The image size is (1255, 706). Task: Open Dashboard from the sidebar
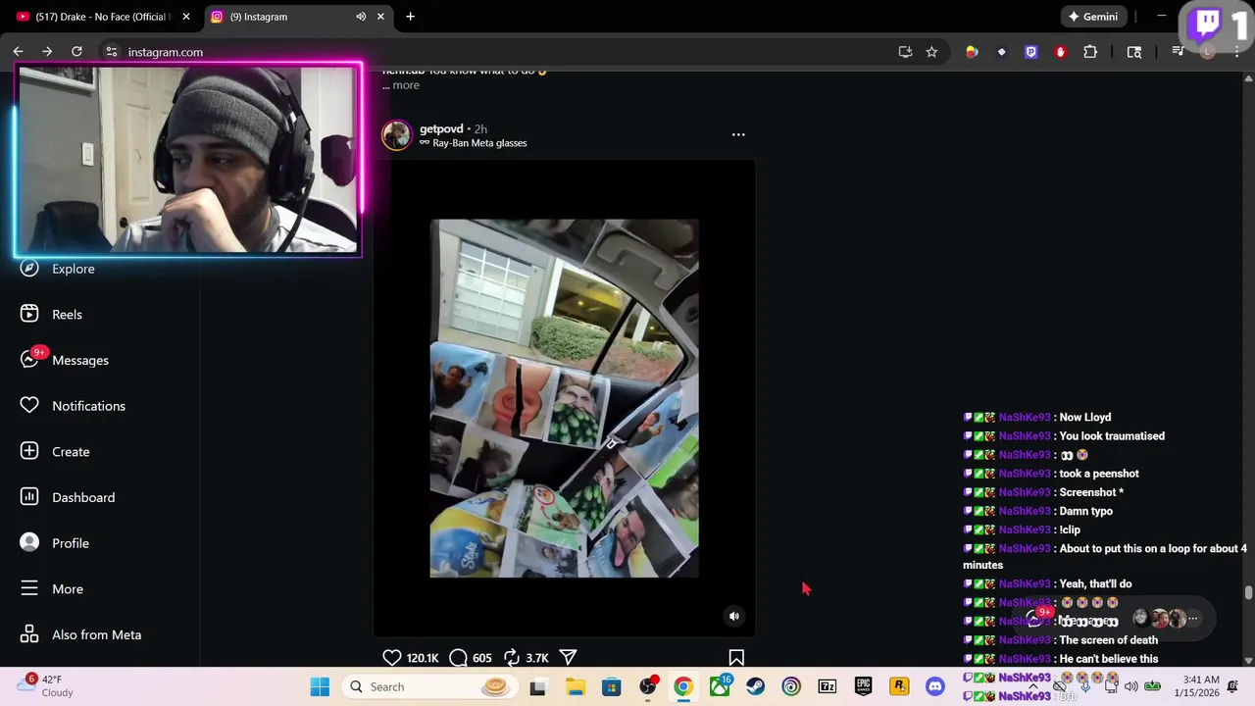(69, 497)
